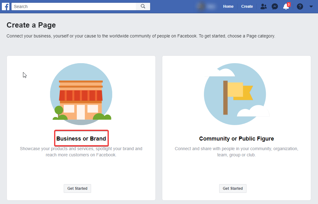The image size is (318, 204).
Task: Click the Create menu item
Action: (x=247, y=6)
